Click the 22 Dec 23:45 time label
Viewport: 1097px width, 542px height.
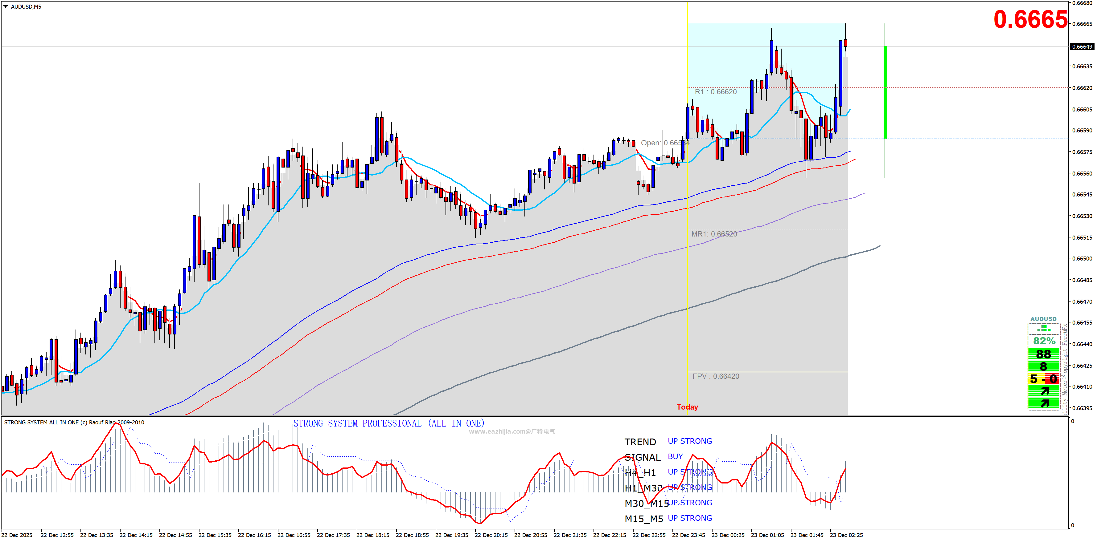point(688,535)
